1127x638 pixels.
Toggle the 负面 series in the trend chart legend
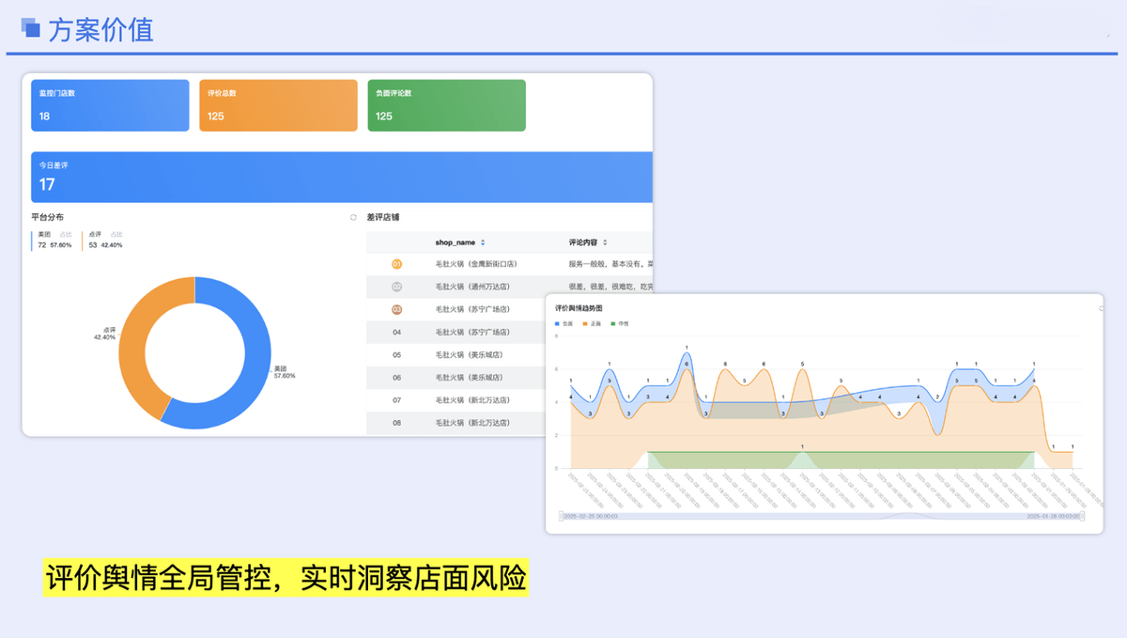pyautogui.click(x=563, y=322)
